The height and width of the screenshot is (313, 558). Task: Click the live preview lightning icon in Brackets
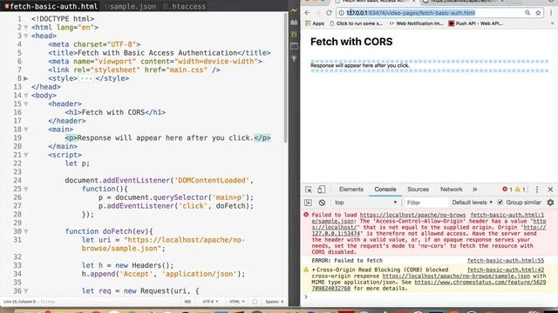295,10
